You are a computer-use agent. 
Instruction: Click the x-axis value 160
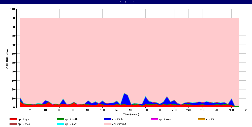click(131, 110)
